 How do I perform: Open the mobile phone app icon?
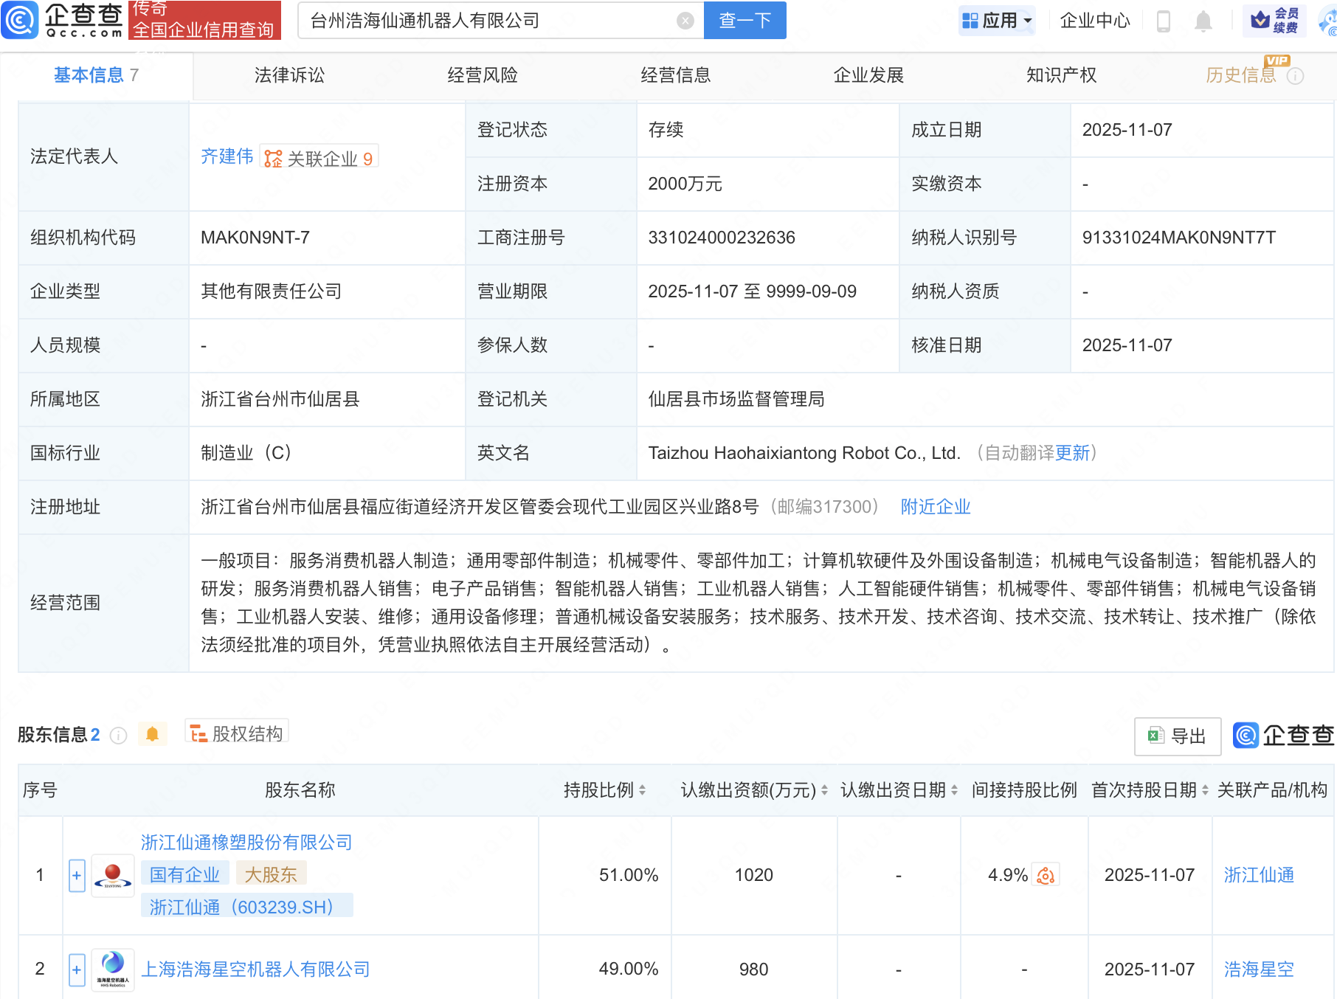[1164, 21]
